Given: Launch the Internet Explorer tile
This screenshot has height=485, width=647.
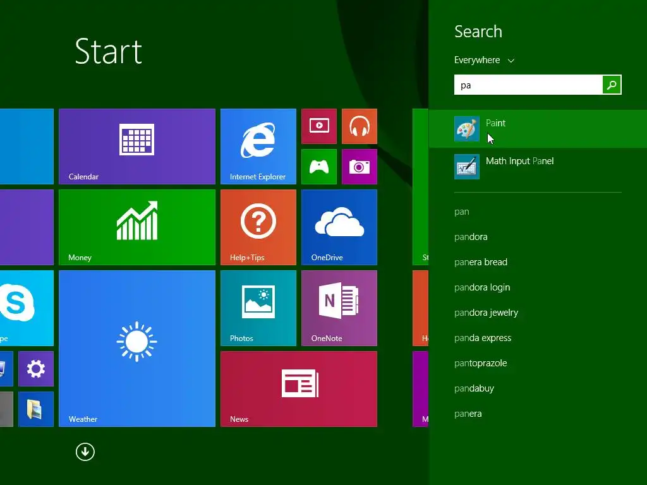Looking at the screenshot, I should [258, 147].
